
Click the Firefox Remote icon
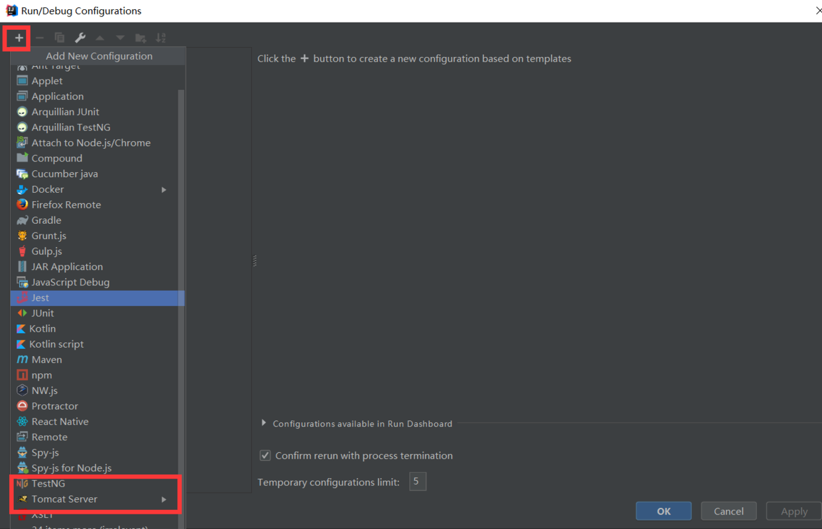point(22,205)
